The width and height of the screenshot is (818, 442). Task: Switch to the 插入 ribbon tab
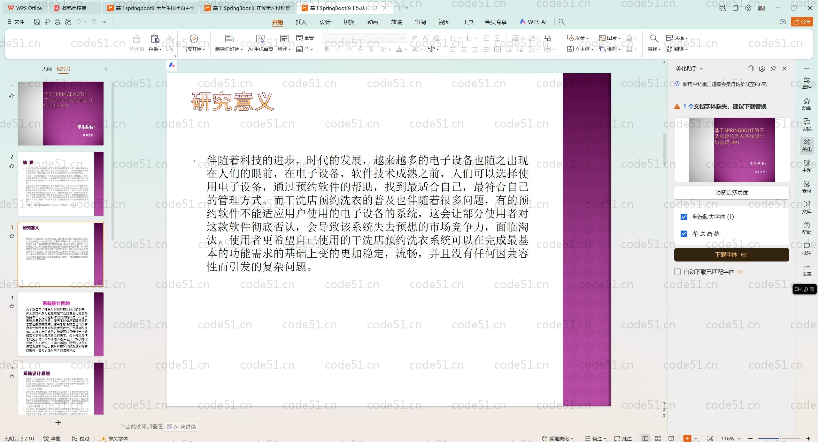pos(301,22)
